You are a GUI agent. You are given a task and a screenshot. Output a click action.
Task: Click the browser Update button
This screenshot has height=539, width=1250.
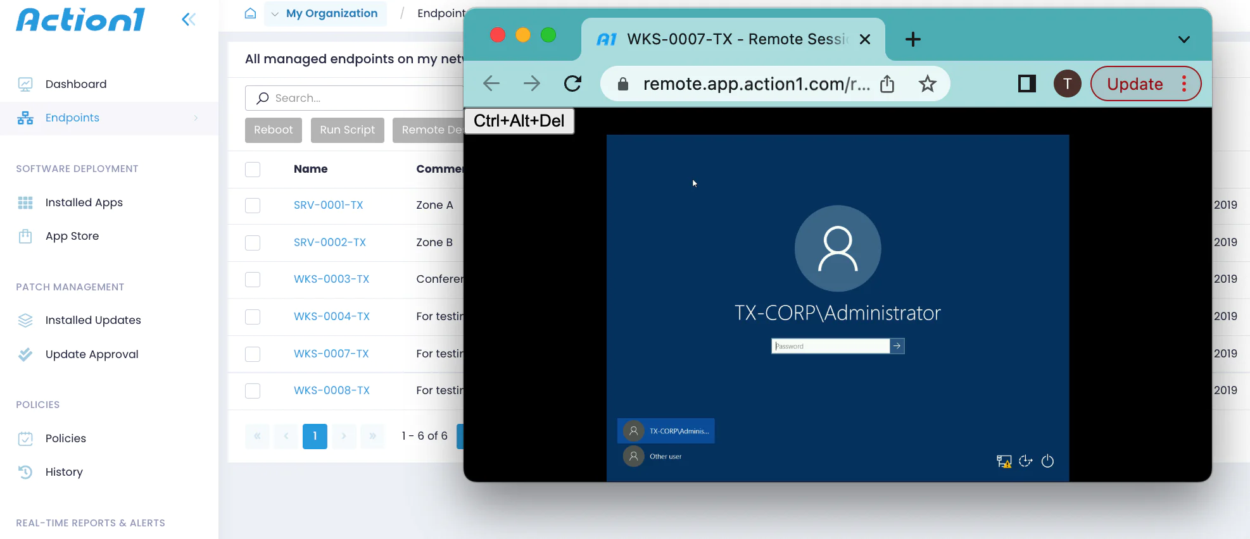click(x=1135, y=84)
